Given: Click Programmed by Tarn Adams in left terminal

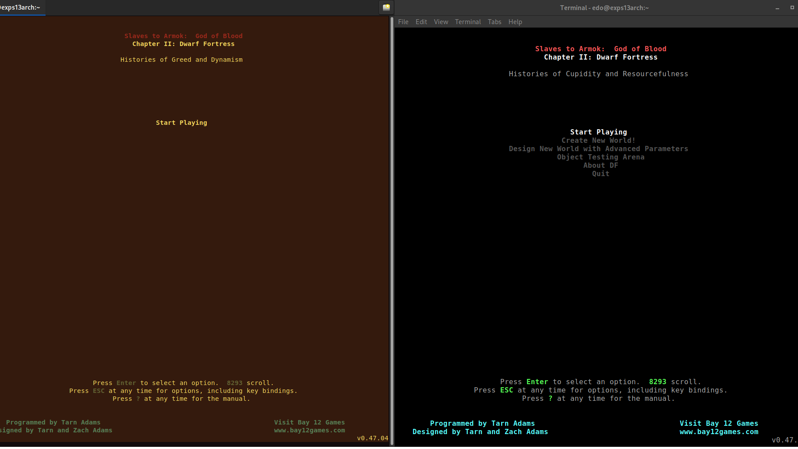Looking at the screenshot, I should click(x=53, y=422).
